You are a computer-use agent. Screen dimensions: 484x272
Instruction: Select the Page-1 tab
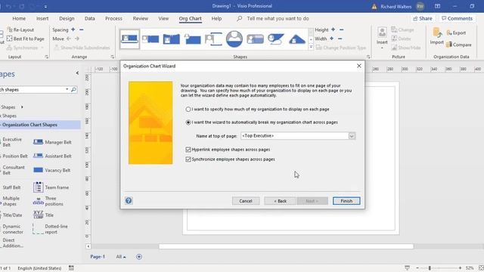[x=98, y=257]
